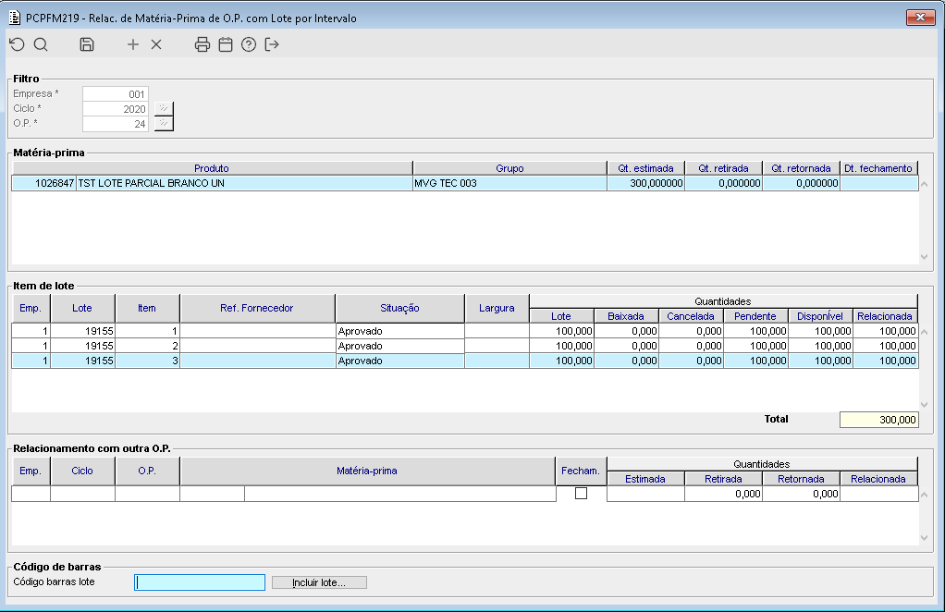Click Matéria-prima header in relationship grid
Viewport: 945px width, 612px height.
click(x=367, y=471)
